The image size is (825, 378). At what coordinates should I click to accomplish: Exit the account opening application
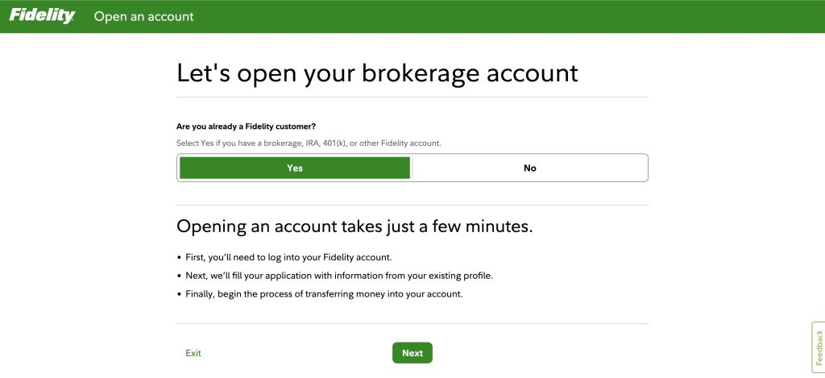pyautogui.click(x=193, y=353)
